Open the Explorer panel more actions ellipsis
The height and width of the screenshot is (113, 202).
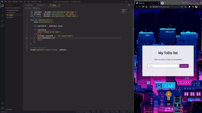(x=20, y=5)
